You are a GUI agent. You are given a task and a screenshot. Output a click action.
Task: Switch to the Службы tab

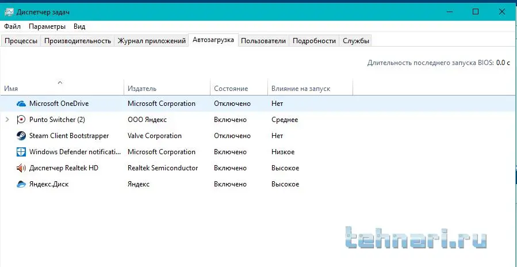356,41
